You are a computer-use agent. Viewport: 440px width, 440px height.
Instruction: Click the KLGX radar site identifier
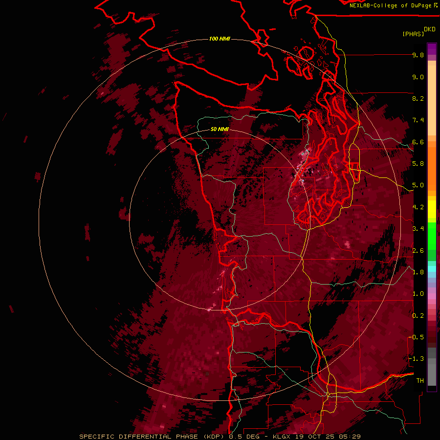pyautogui.click(x=281, y=437)
